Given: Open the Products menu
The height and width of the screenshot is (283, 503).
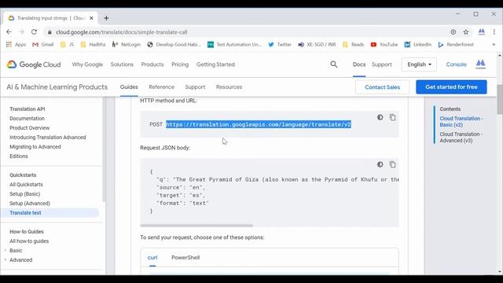Looking at the screenshot, I should tap(152, 64).
